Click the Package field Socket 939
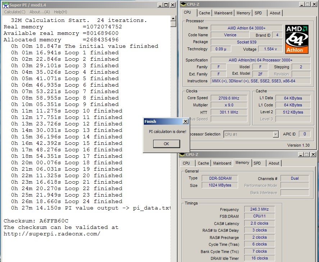Screen dimensions: 319x262 pos(247,42)
